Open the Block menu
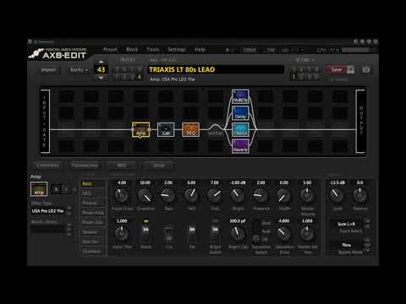The width and height of the screenshot is (406, 304). [x=132, y=50]
